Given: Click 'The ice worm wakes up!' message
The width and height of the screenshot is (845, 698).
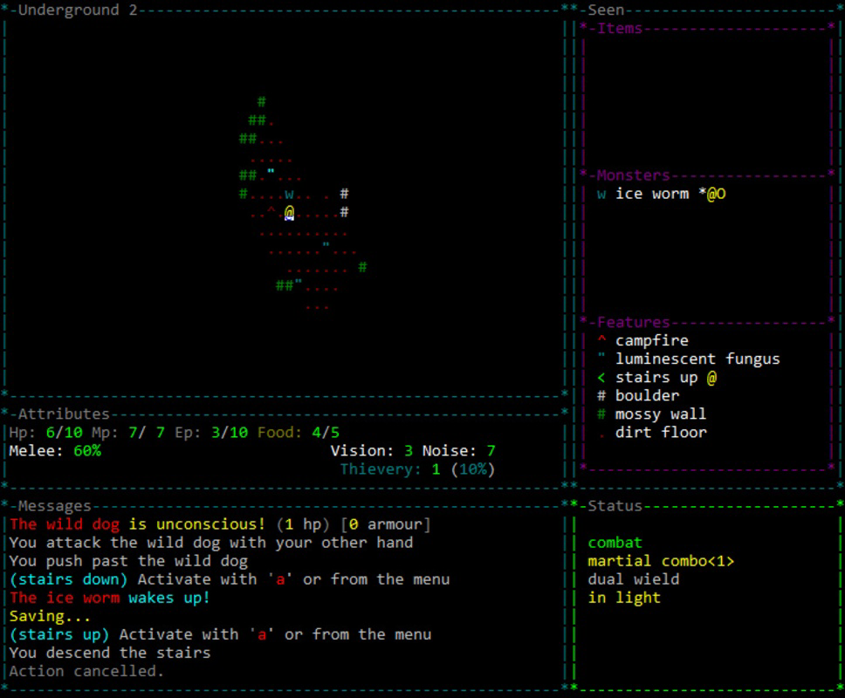Looking at the screenshot, I should tap(109, 598).
